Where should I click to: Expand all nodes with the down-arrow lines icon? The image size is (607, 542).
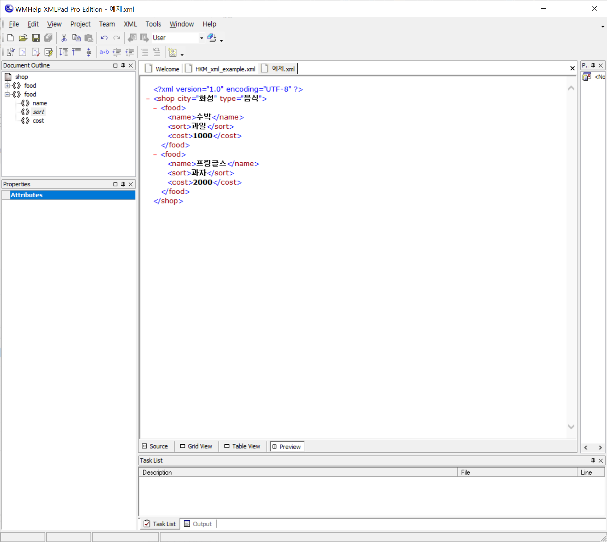pos(64,52)
